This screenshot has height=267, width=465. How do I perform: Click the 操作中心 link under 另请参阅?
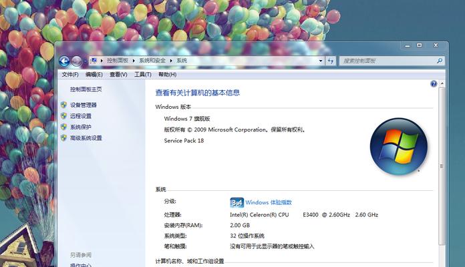point(81,265)
